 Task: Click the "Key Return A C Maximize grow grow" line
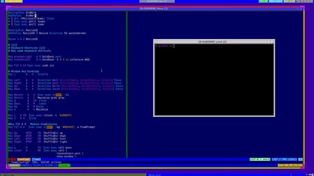(x=36, y=98)
